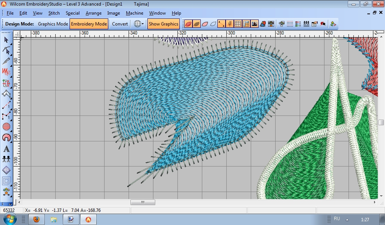Select the Offset Object concentric squares tool
Screen dimensions: 385x225
6,181
